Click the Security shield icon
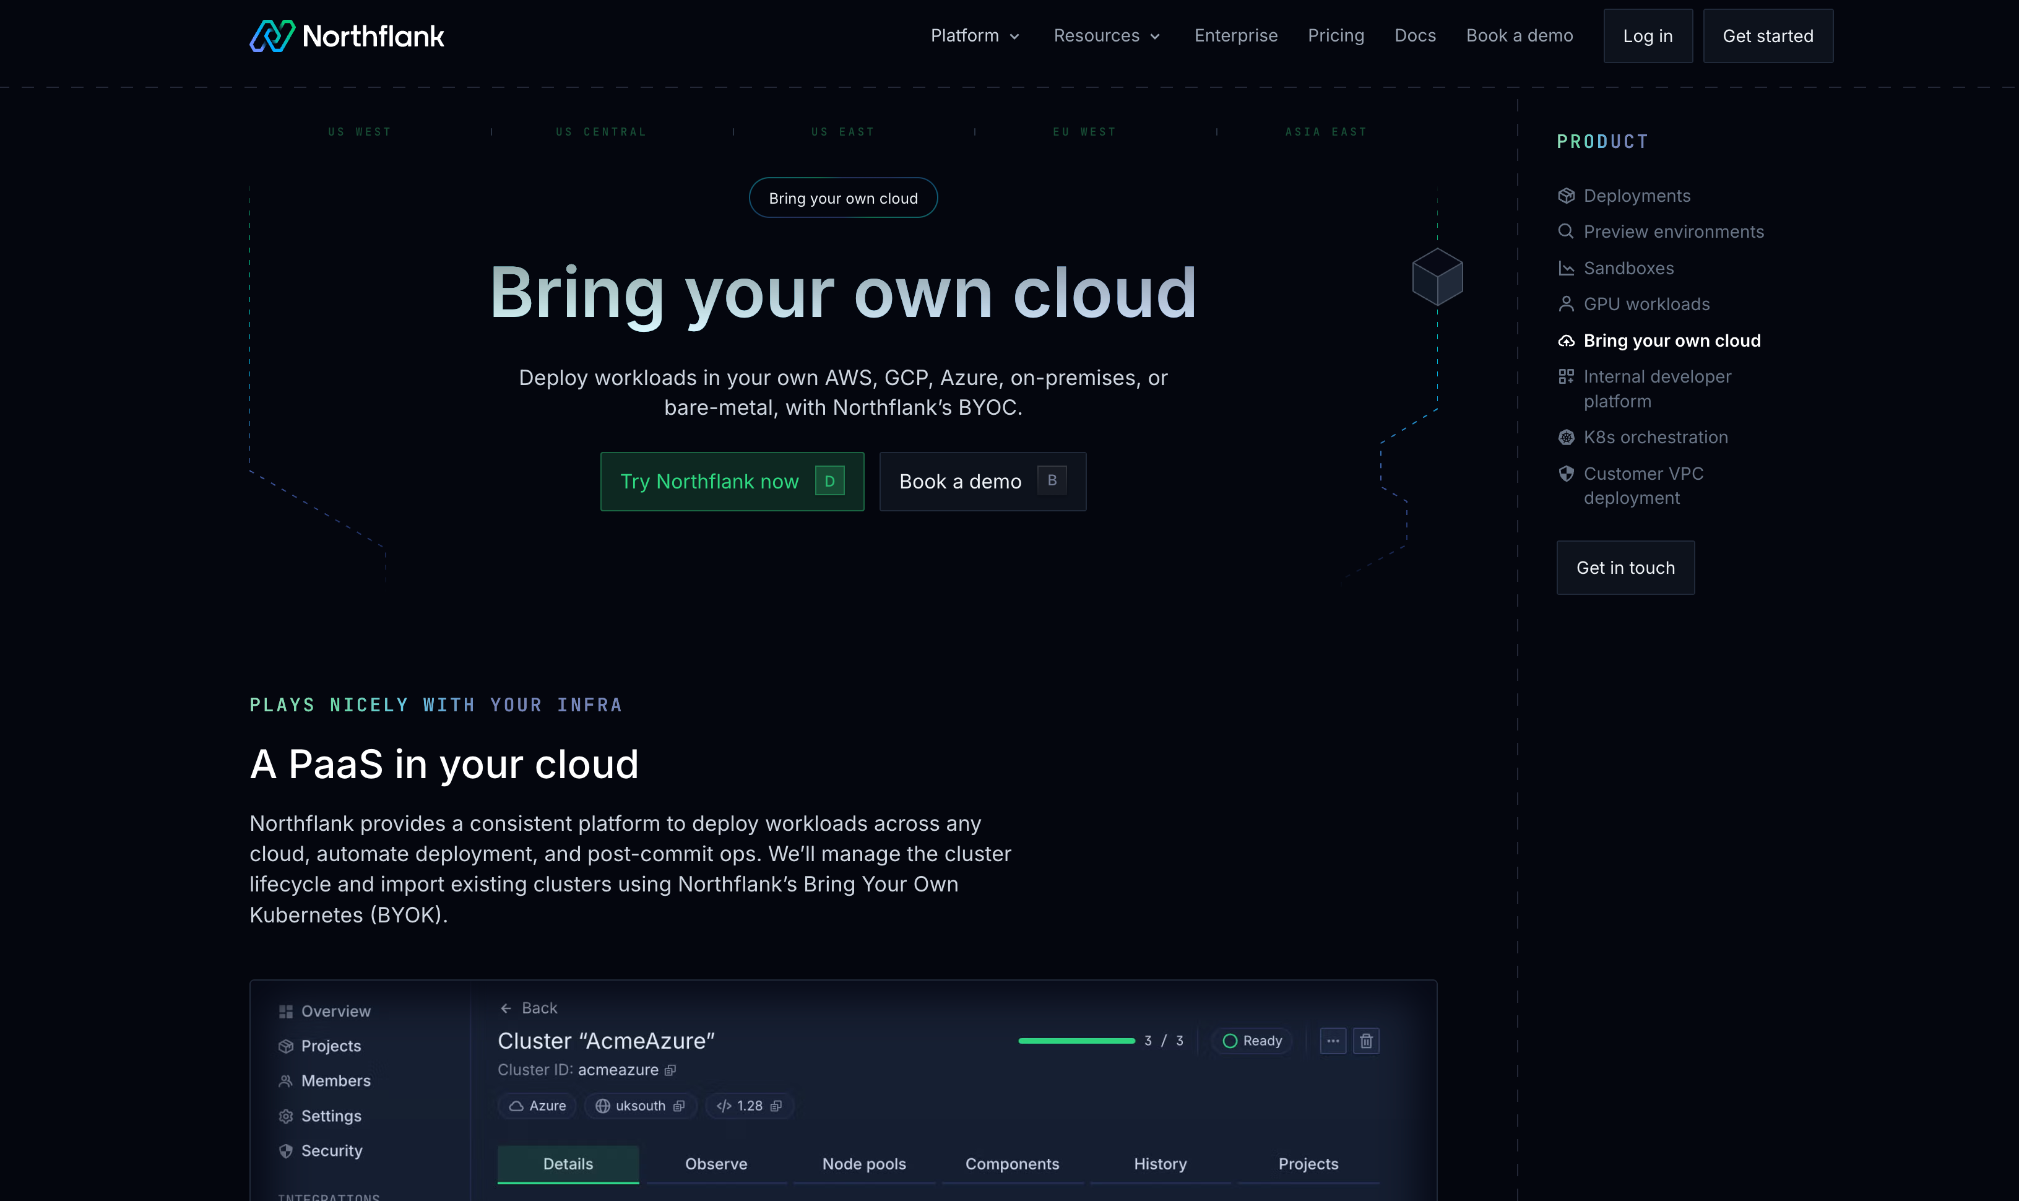Image resolution: width=2019 pixels, height=1201 pixels. (285, 1151)
